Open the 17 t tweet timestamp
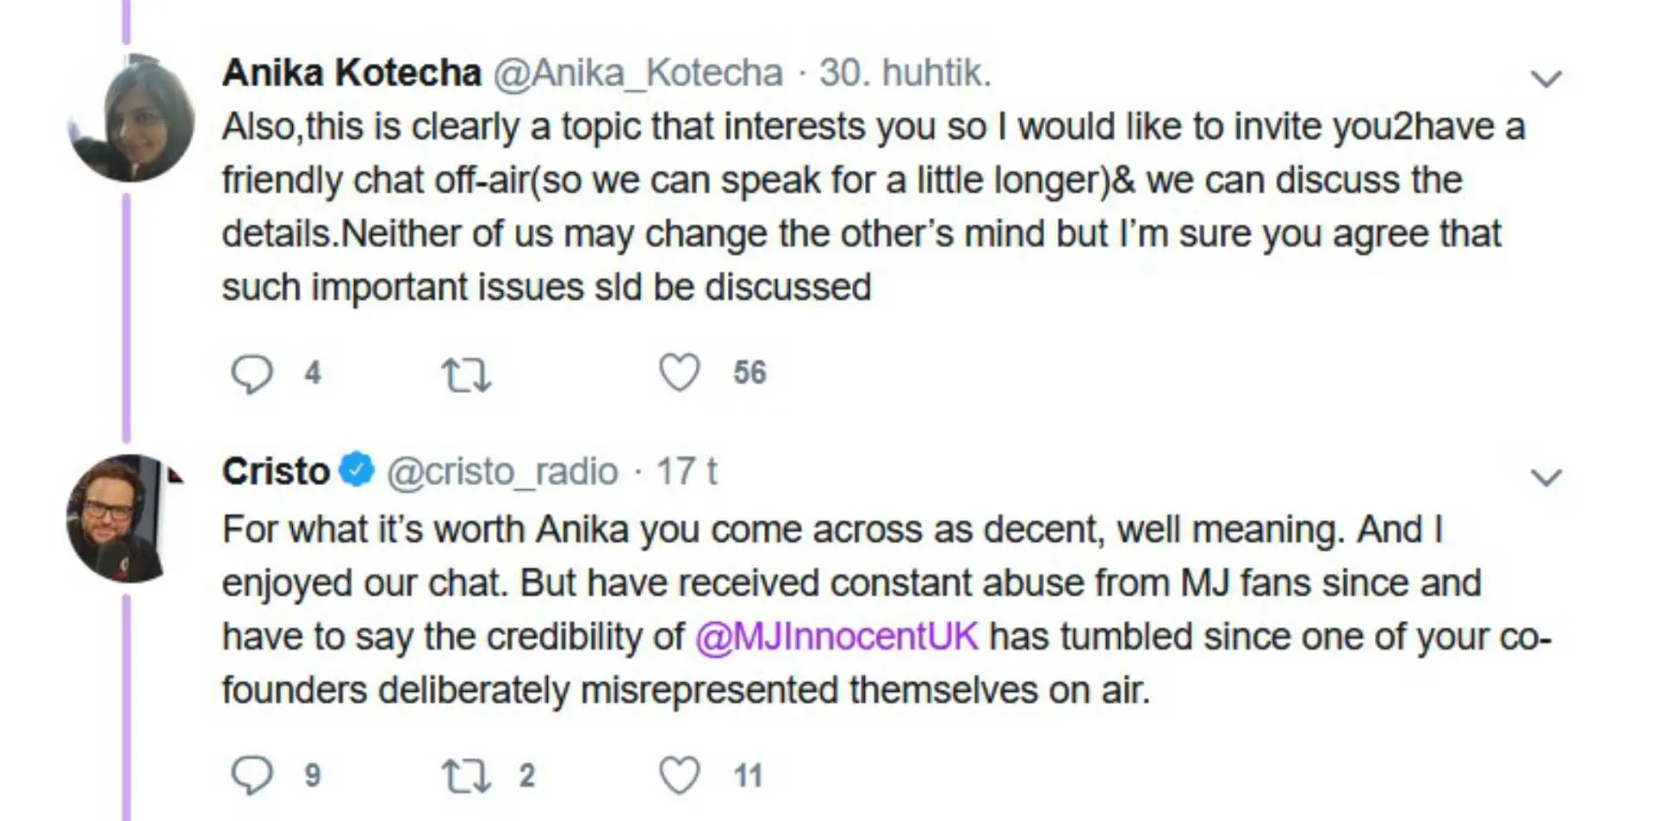The width and height of the screenshot is (1654, 821). pyautogui.click(x=687, y=472)
